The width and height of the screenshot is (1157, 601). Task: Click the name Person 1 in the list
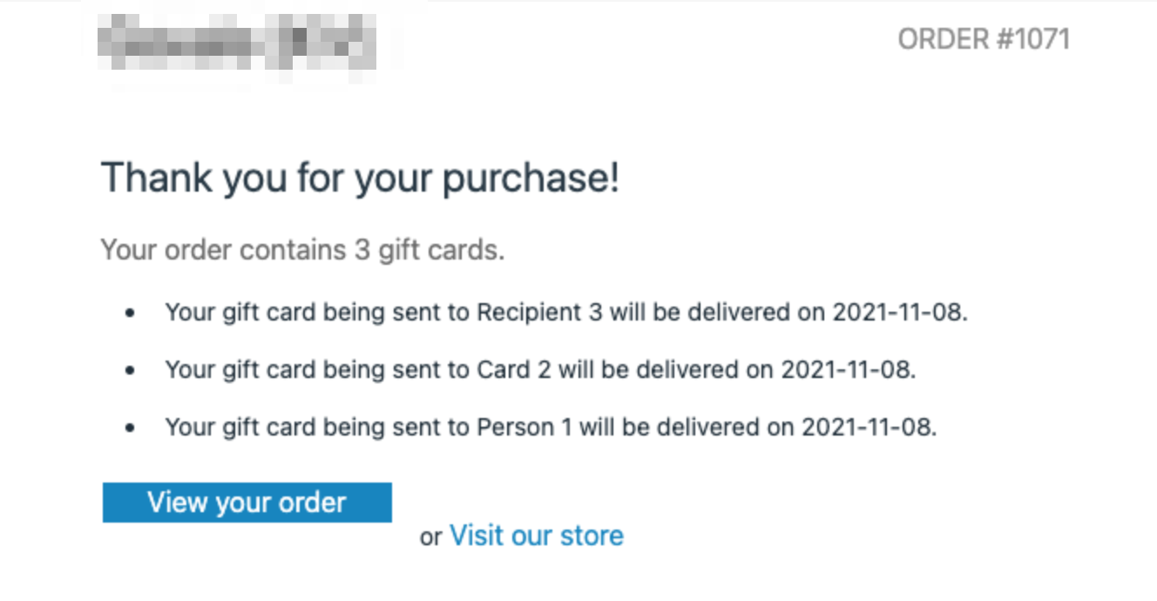click(524, 427)
